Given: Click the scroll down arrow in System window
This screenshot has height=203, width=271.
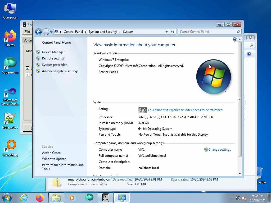Looking at the screenshot, I should click(240, 174).
